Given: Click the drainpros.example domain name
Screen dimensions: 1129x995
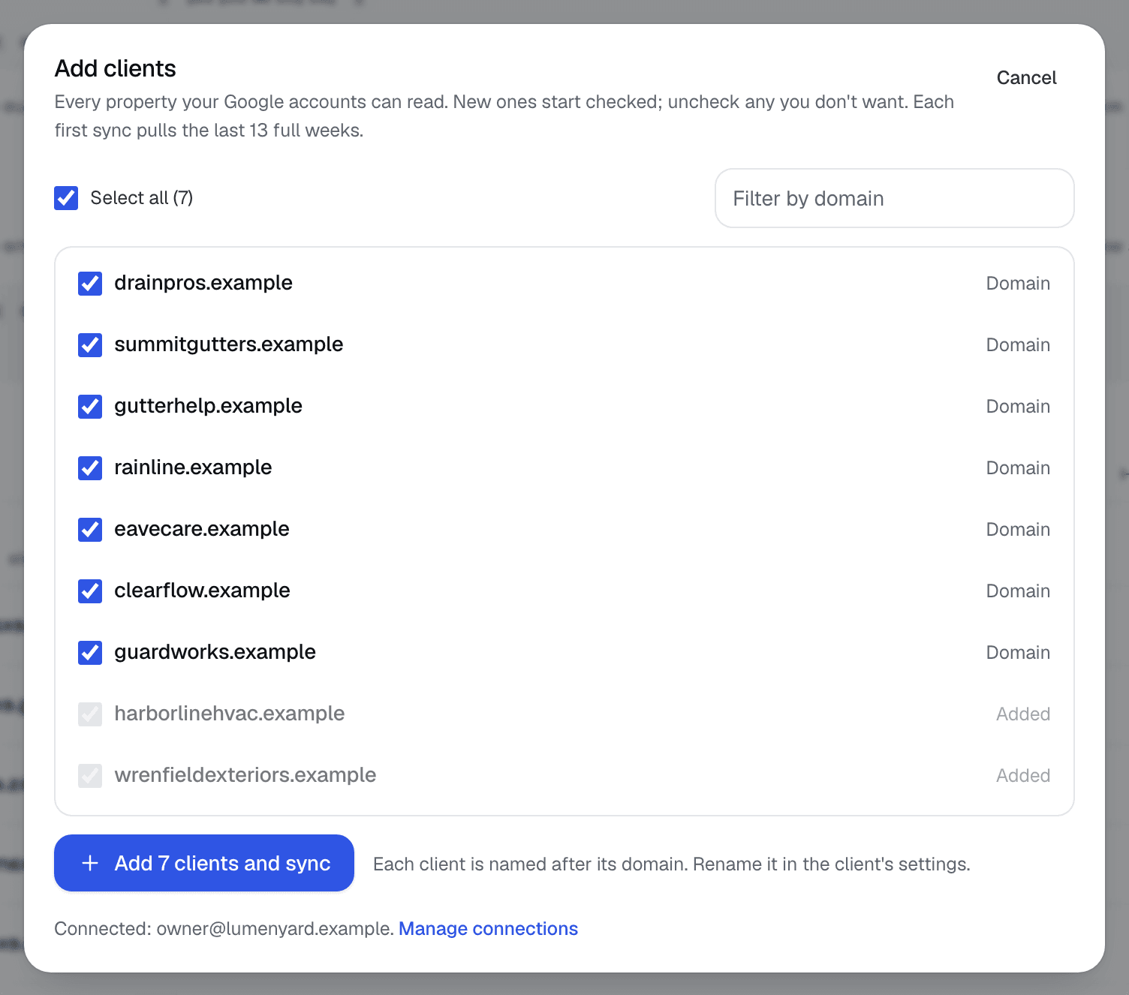Looking at the screenshot, I should coord(203,283).
